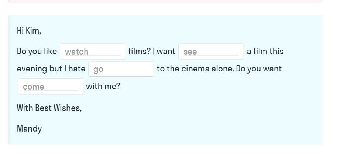Viewport: 344px width, 154px height.
Task: Click the phrase "Do you like"
Action: [x=37, y=51]
